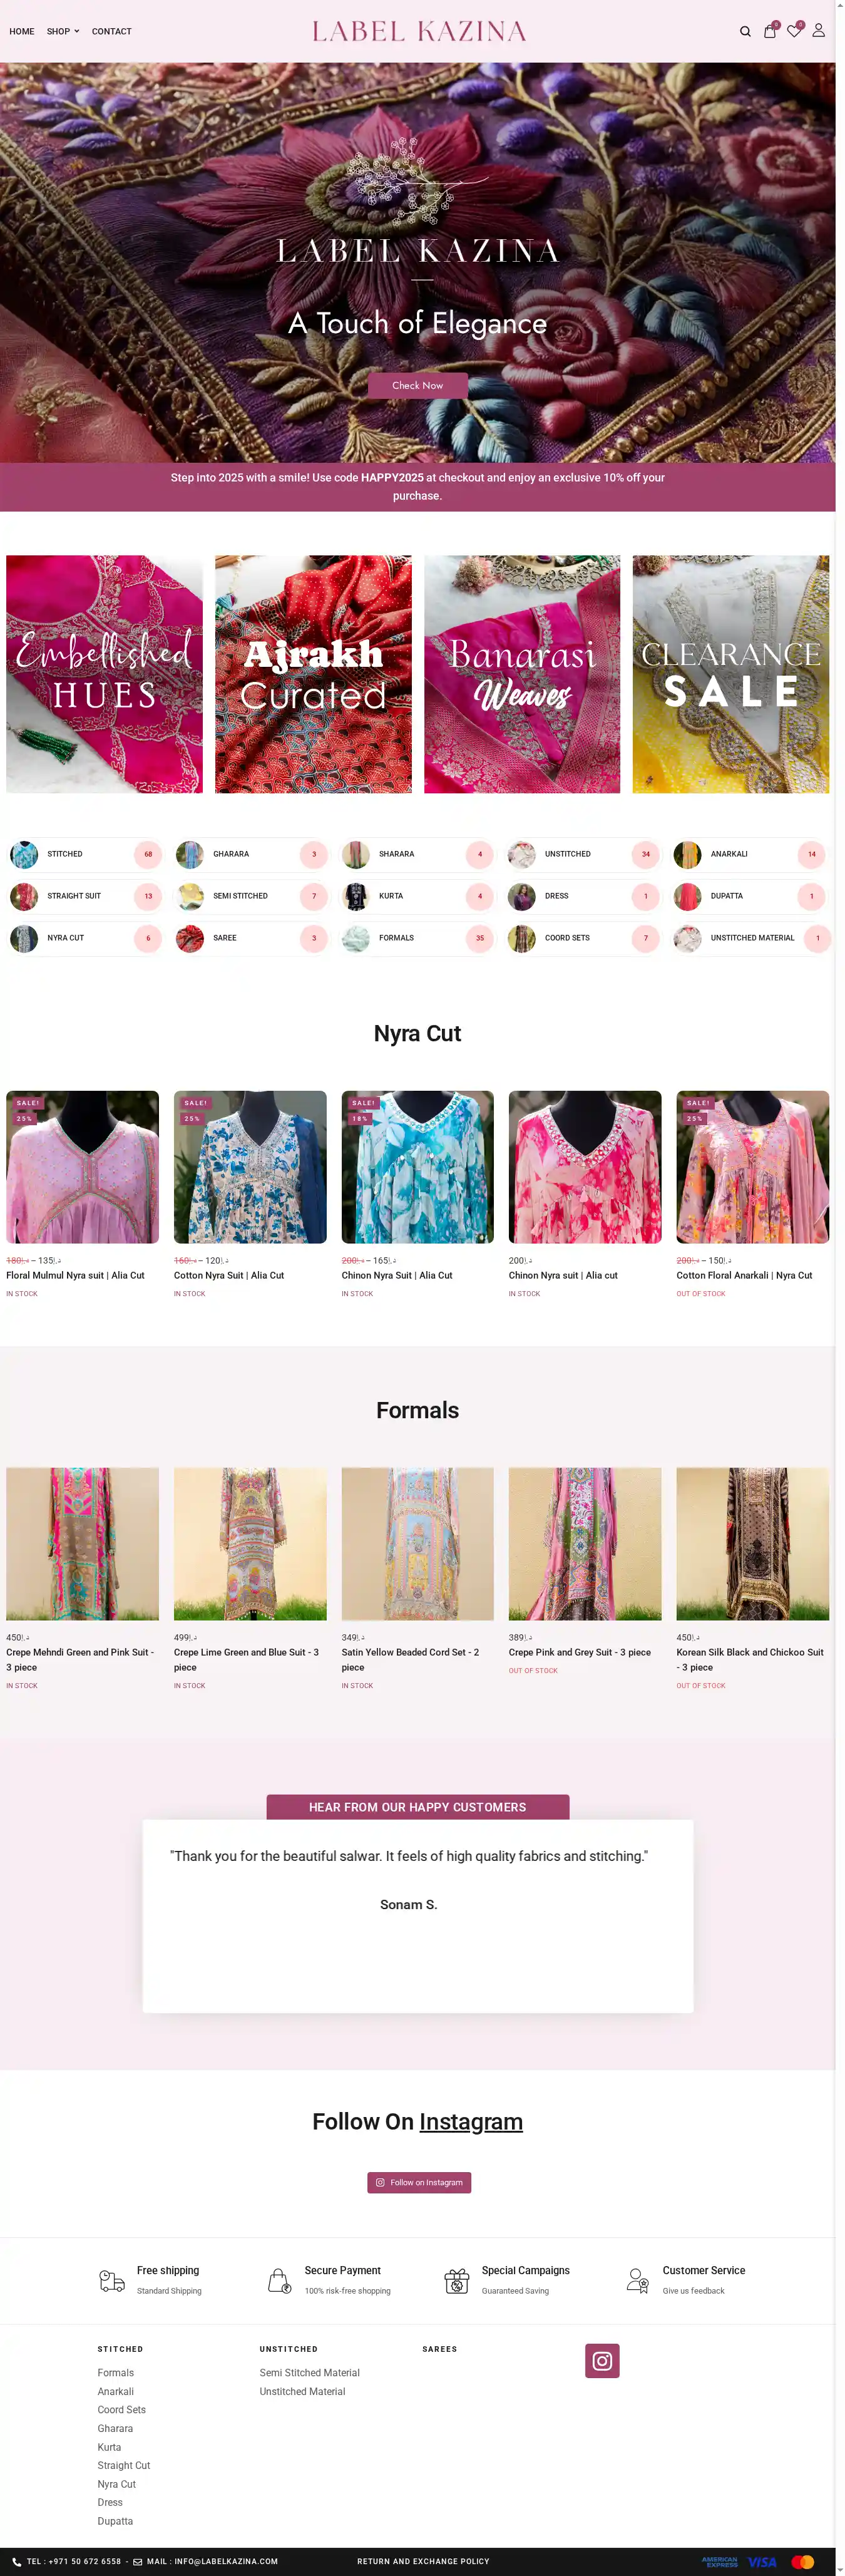Click the Follow on Instagram button
845x2576 pixels.
point(418,2183)
